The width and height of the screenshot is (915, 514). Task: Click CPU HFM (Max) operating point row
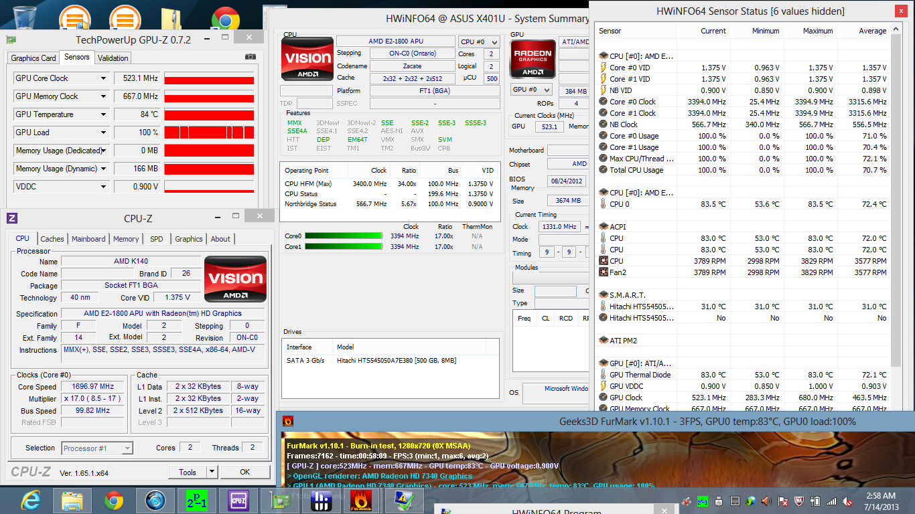click(x=389, y=183)
